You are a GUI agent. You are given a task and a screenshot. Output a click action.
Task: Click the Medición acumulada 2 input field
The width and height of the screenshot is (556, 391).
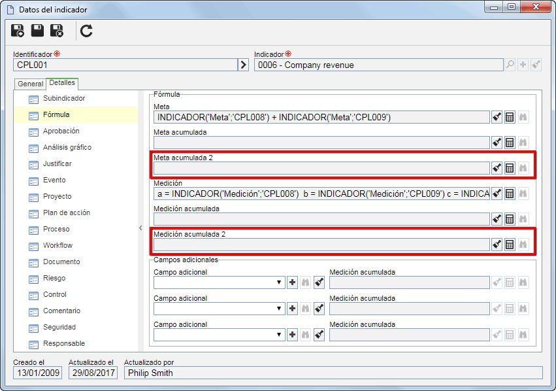click(321, 245)
